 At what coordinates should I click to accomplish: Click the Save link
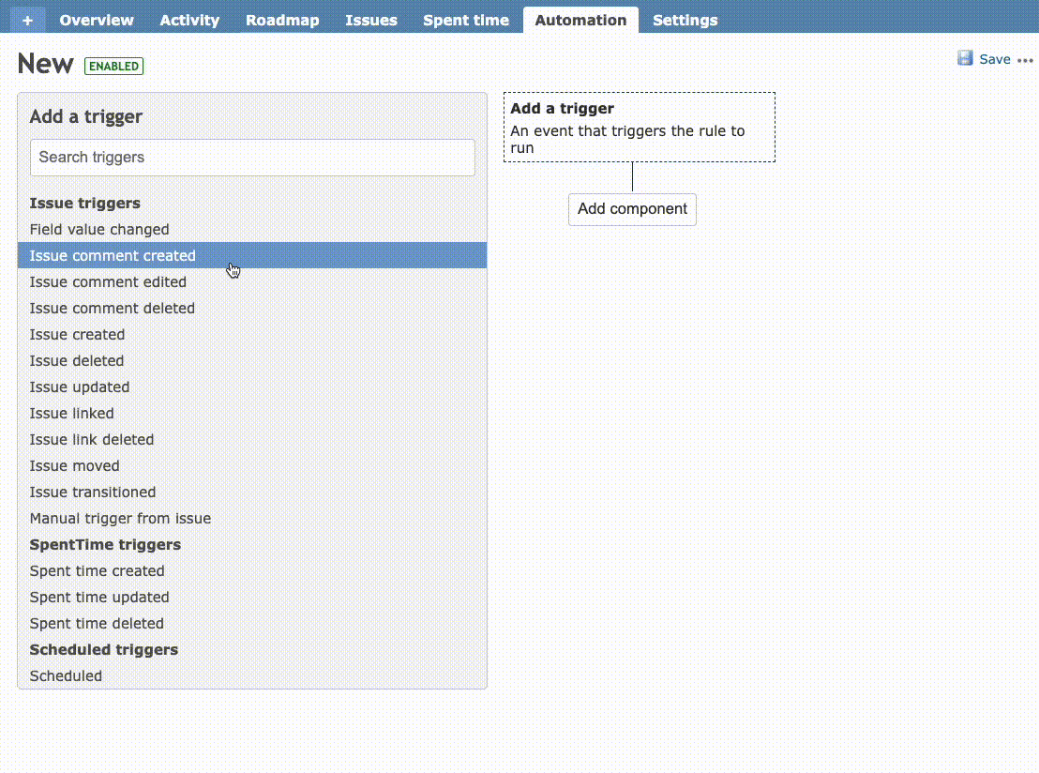[995, 58]
